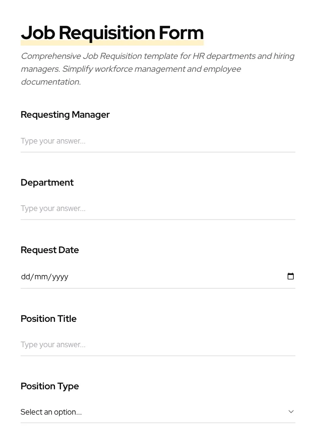Click the Requesting Manager label
Image resolution: width=316 pixels, height=440 pixels.
(x=65, y=114)
